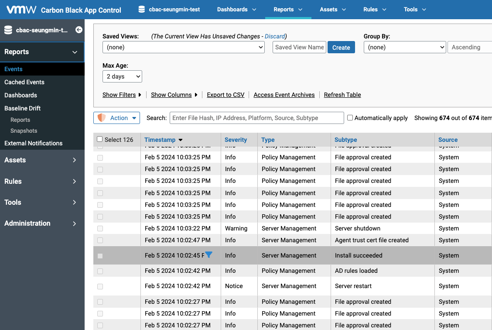492x330 pixels.
Task: Click the VMware logo in header
Action: tap(21, 10)
